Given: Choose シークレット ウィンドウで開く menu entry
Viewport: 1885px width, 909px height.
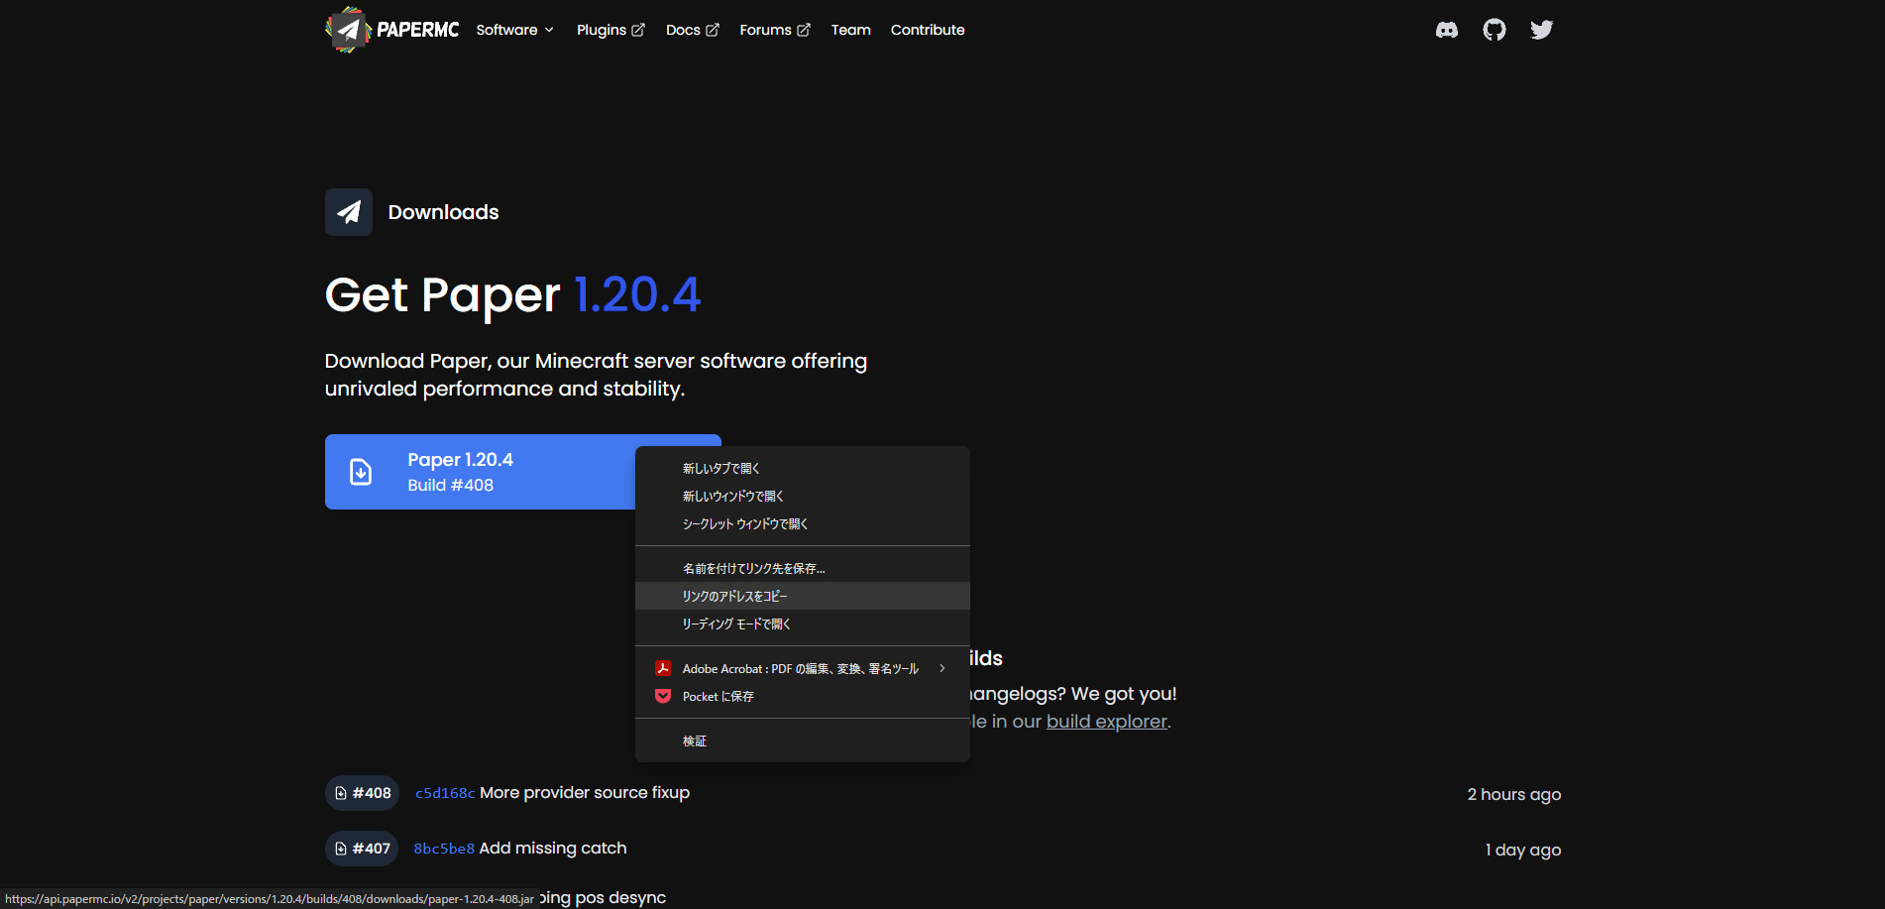Looking at the screenshot, I should tap(803, 523).
